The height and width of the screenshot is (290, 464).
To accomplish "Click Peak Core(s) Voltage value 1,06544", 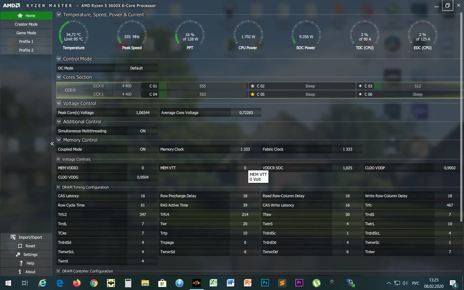I will (x=143, y=113).
